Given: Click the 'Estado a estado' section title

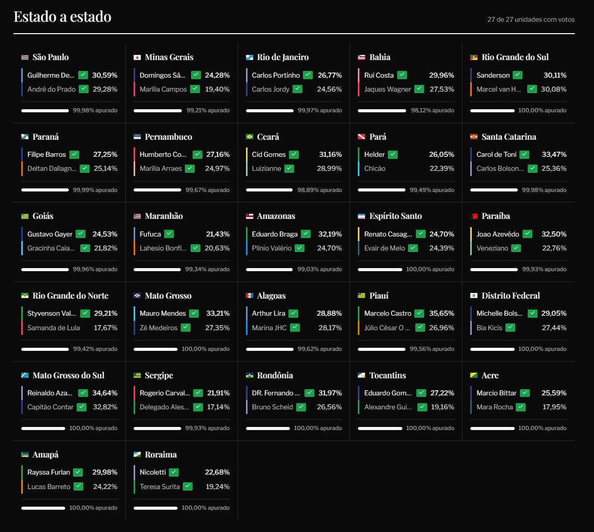Looking at the screenshot, I should (63, 17).
